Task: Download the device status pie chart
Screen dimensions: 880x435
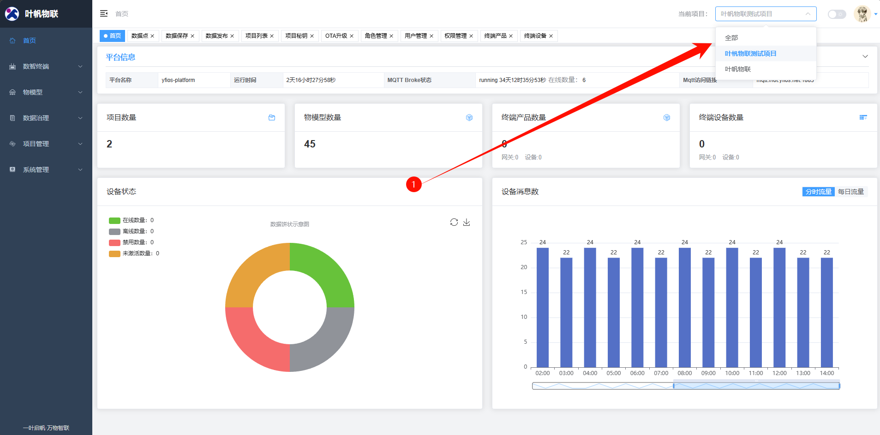Action: click(467, 222)
